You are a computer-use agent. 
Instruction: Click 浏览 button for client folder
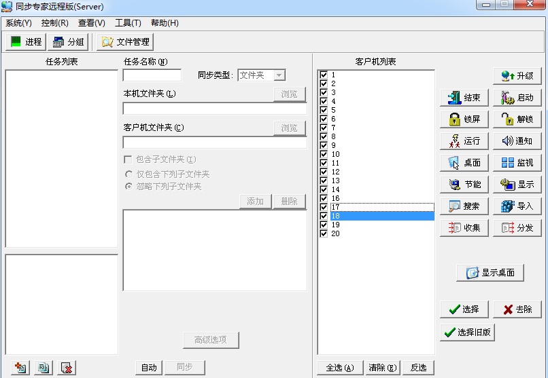[x=290, y=128]
